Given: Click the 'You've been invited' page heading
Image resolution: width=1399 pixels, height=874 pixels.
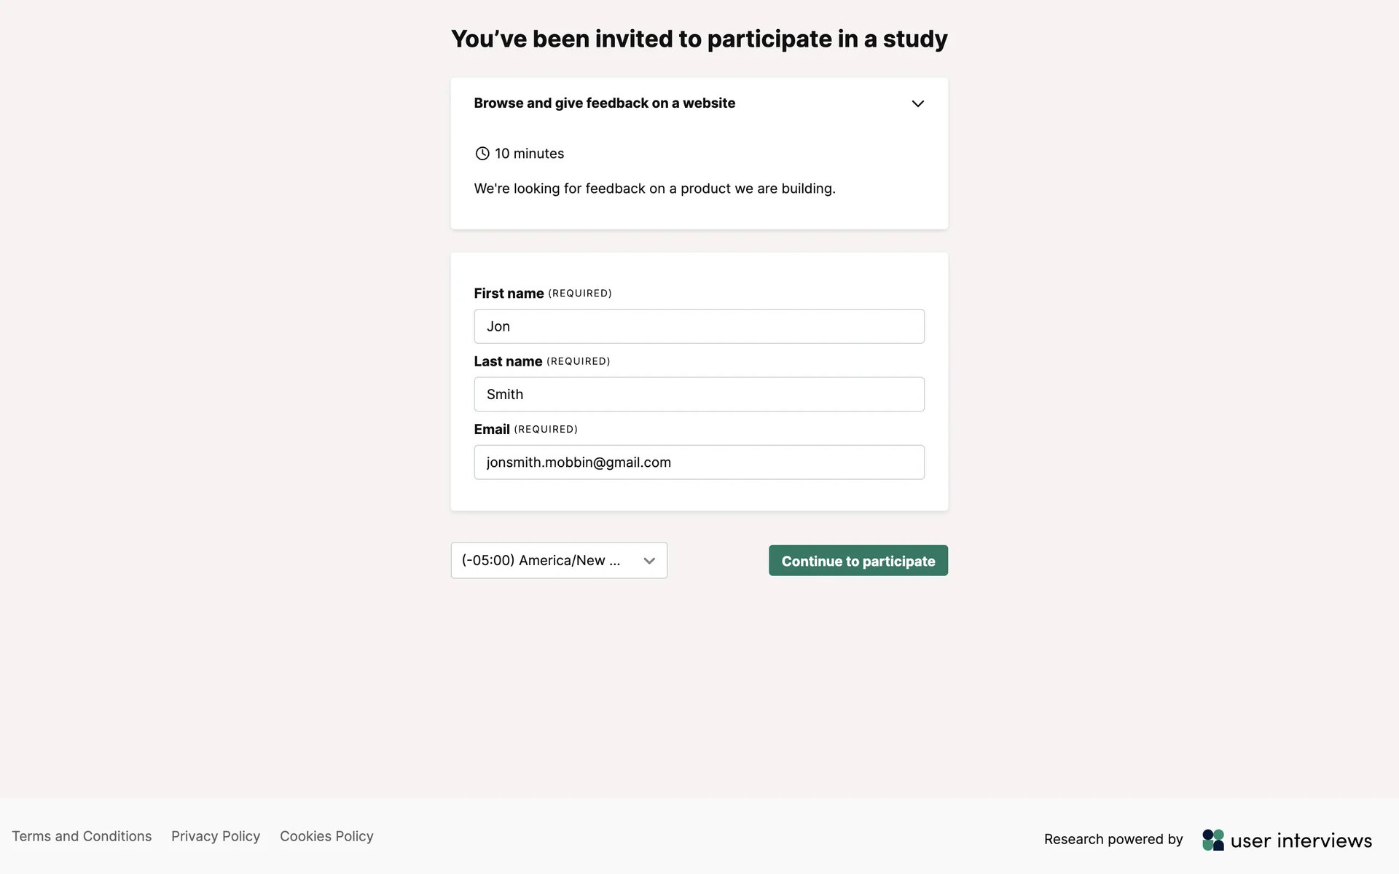Looking at the screenshot, I should [x=699, y=39].
